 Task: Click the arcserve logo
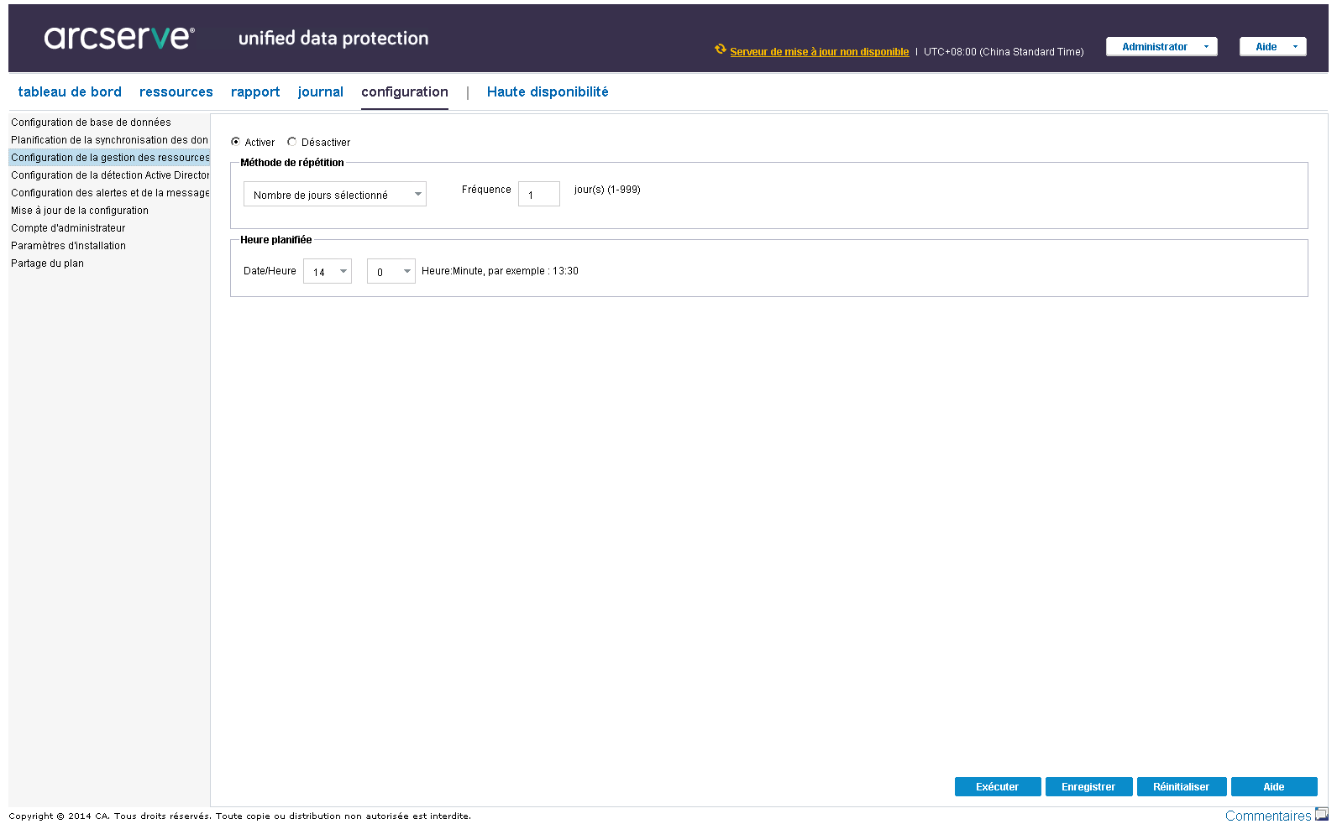coord(119,37)
